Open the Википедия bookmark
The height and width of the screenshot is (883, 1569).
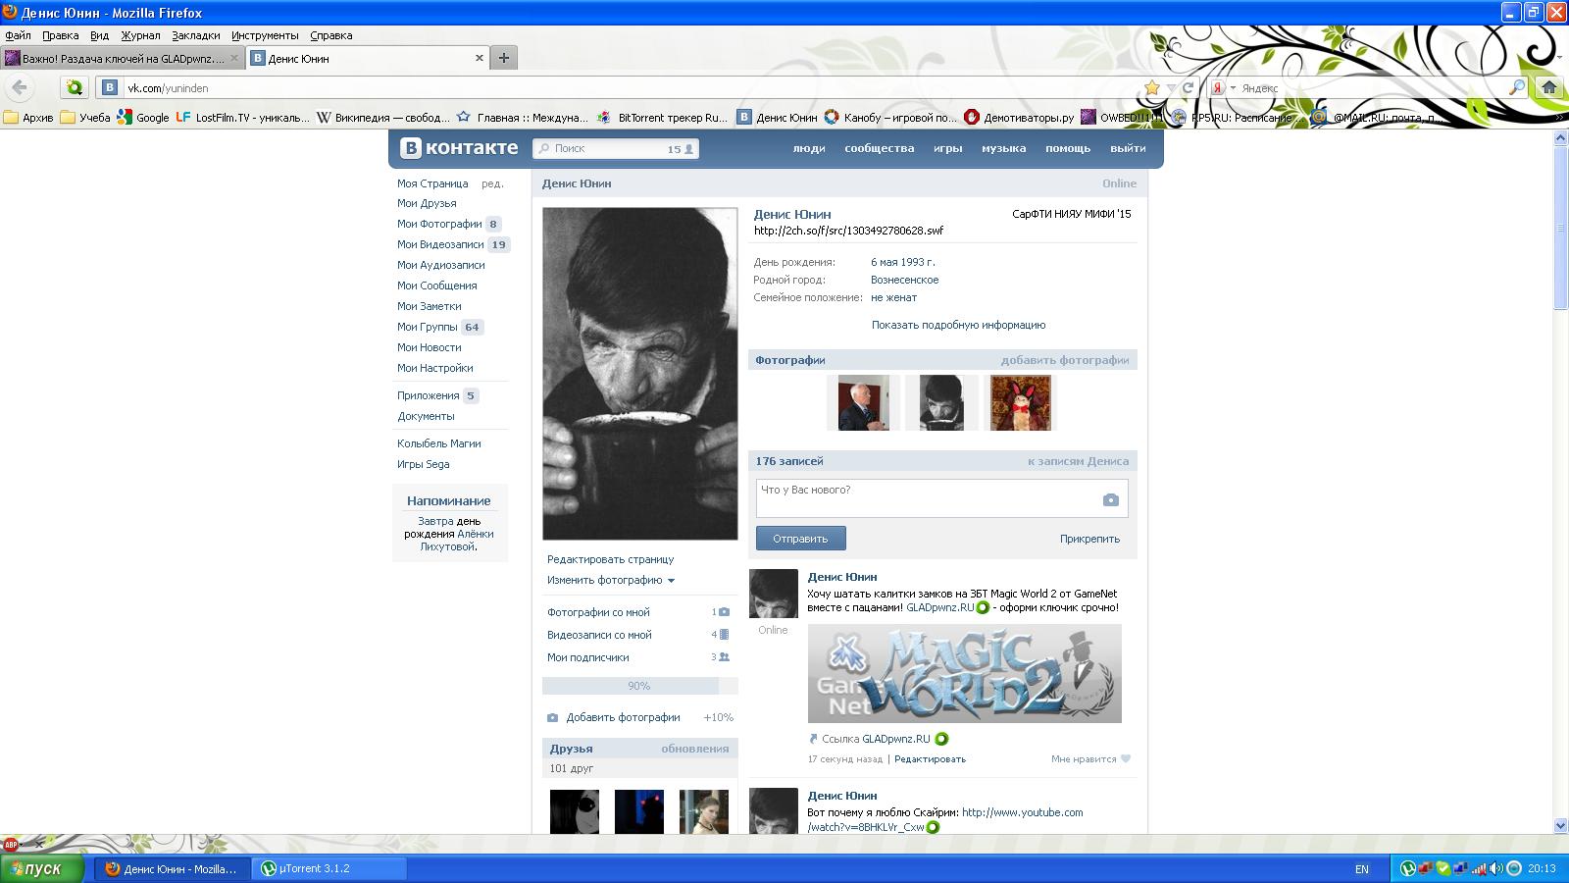382,118
